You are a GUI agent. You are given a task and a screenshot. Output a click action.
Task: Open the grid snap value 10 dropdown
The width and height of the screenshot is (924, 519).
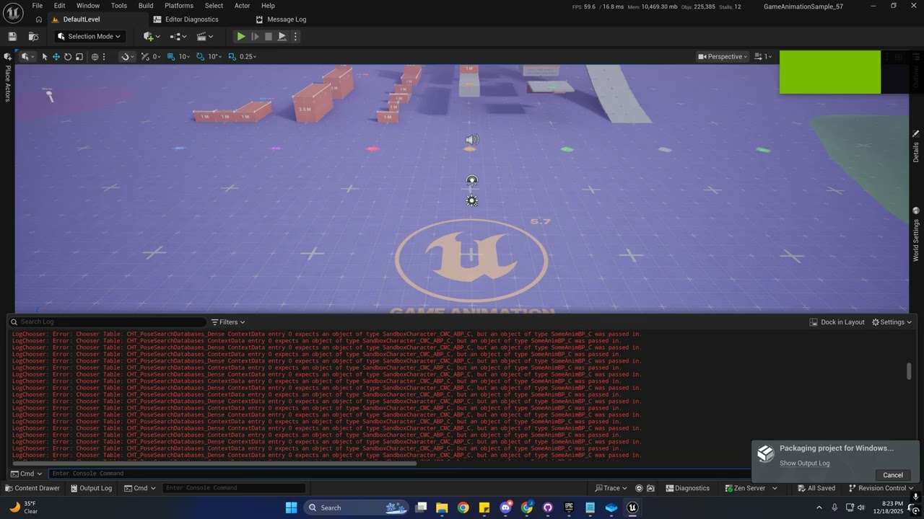(185, 56)
